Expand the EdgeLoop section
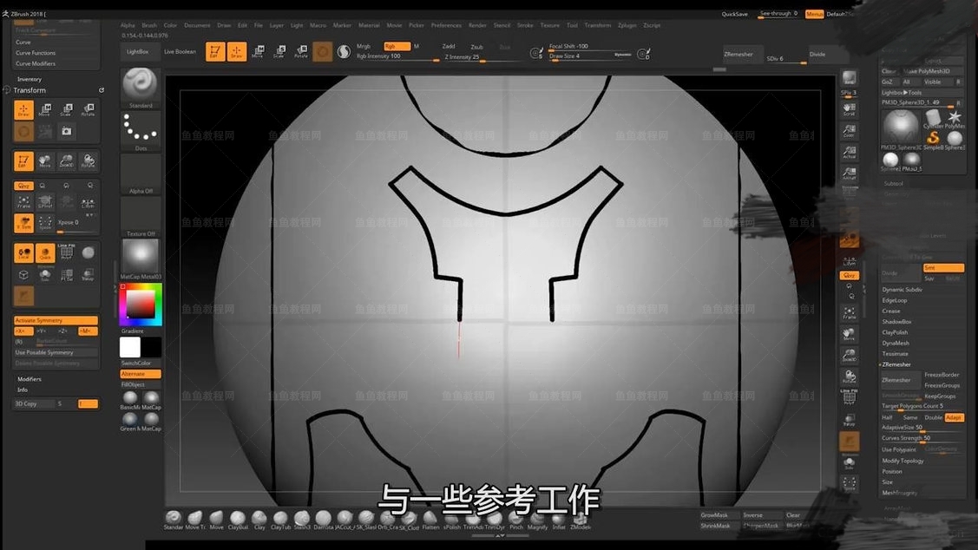 (895, 300)
